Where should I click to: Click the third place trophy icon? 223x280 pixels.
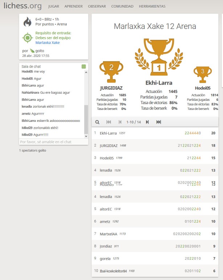tap(203, 75)
